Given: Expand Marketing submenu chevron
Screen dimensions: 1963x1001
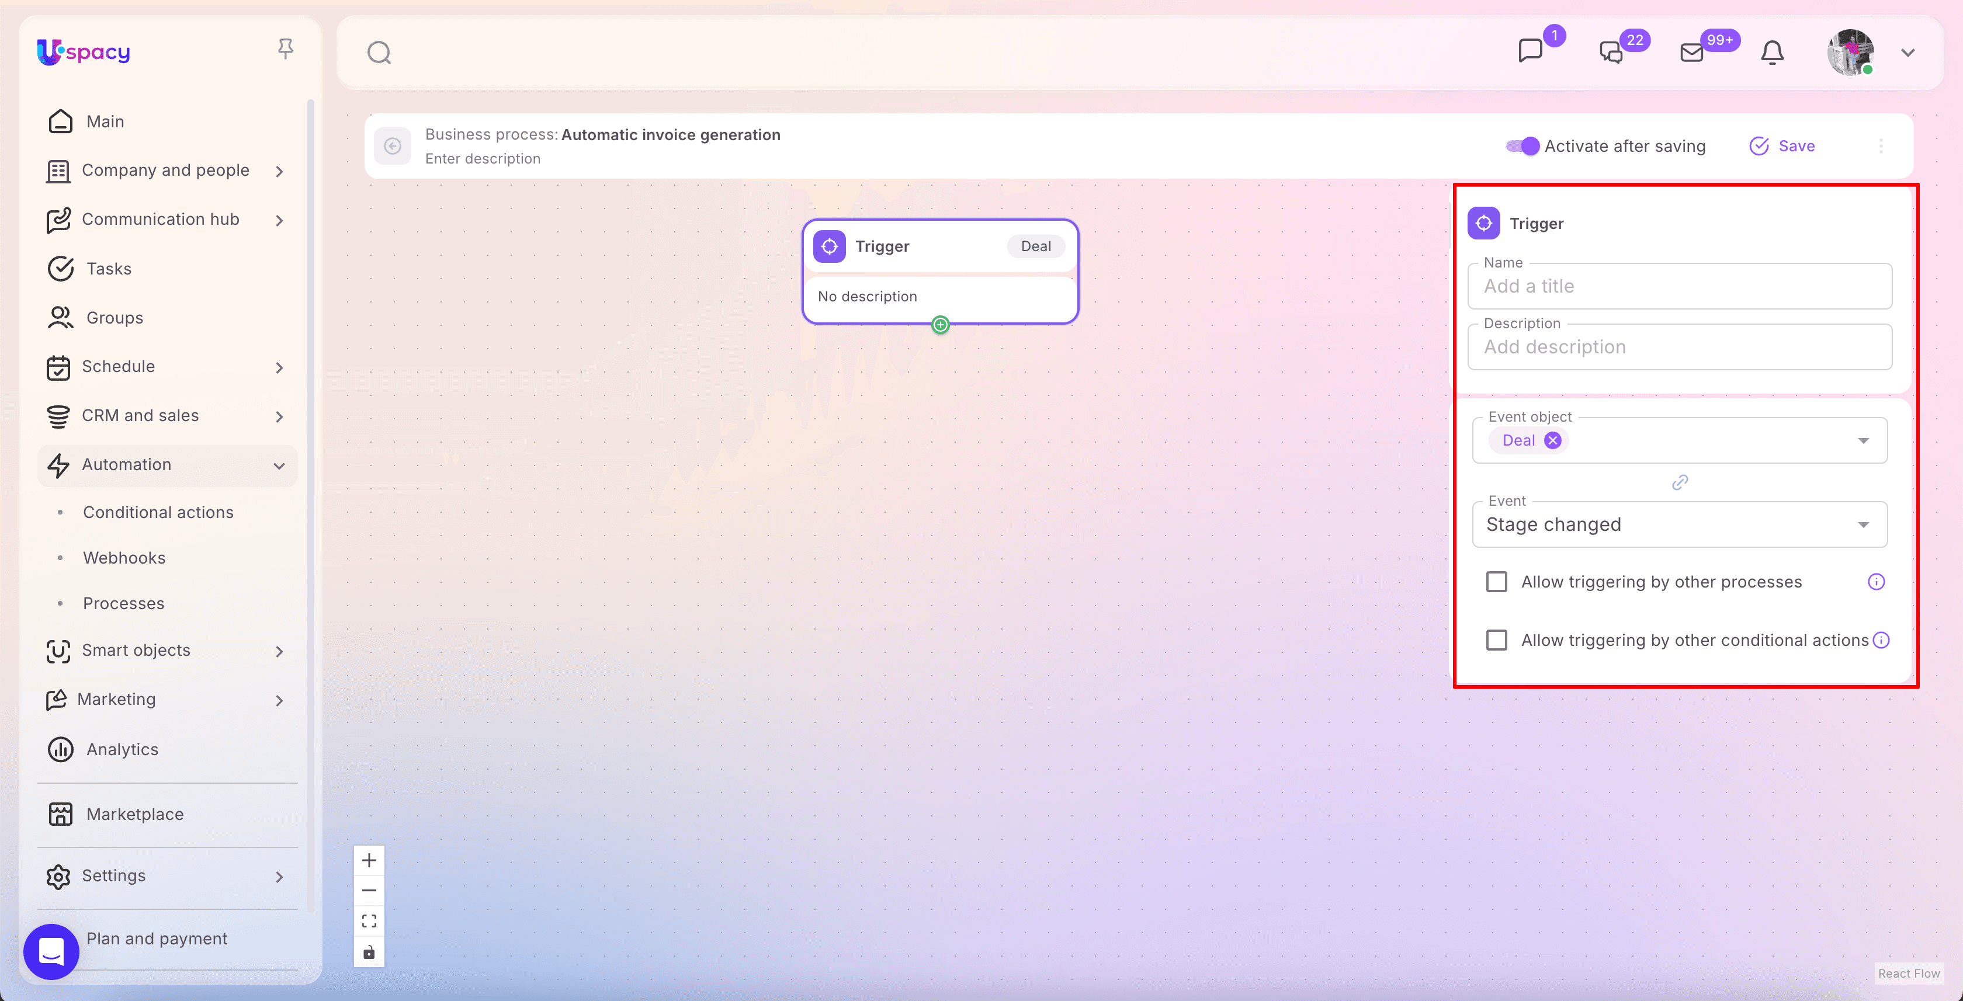Looking at the screenshot, I should (280, 701).
